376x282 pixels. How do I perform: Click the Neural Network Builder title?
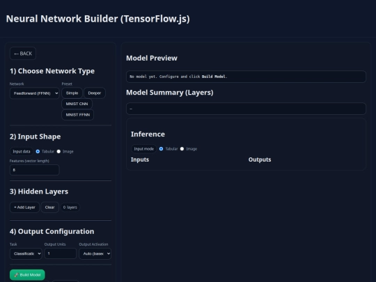98,19
